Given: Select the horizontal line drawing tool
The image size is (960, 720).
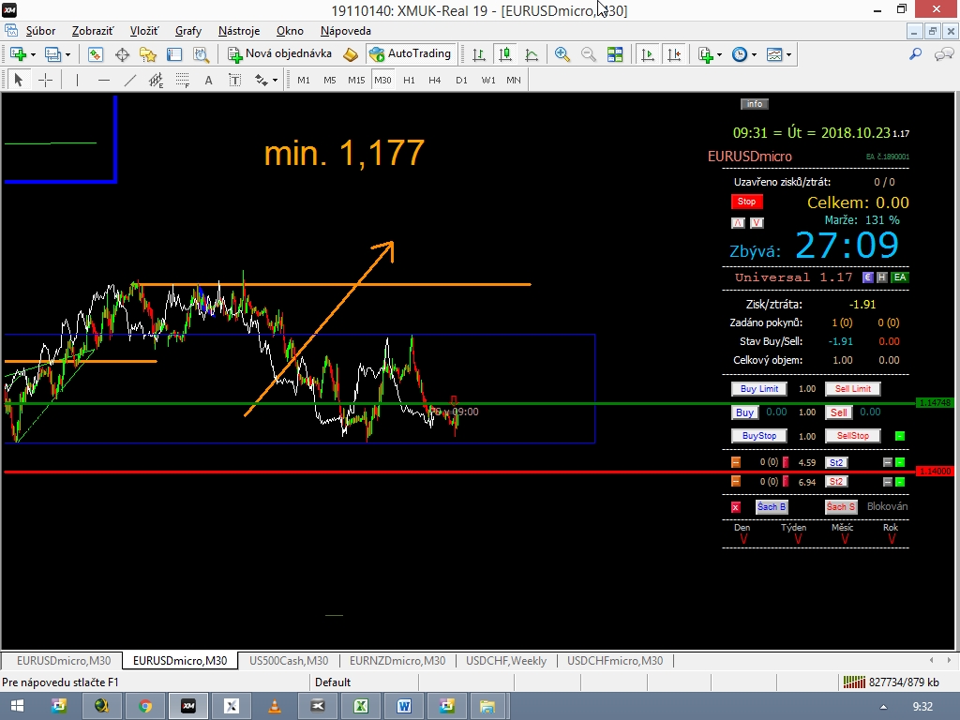Looking at the screenshot, I should pyautogui.click(x=103, y=80).
